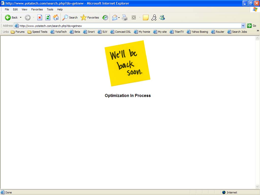Open the Forums links folder

(18, 32)
